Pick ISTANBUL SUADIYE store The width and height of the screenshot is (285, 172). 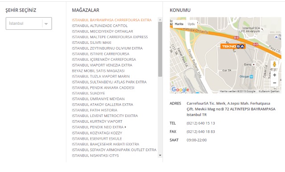(x=88, y=94)
